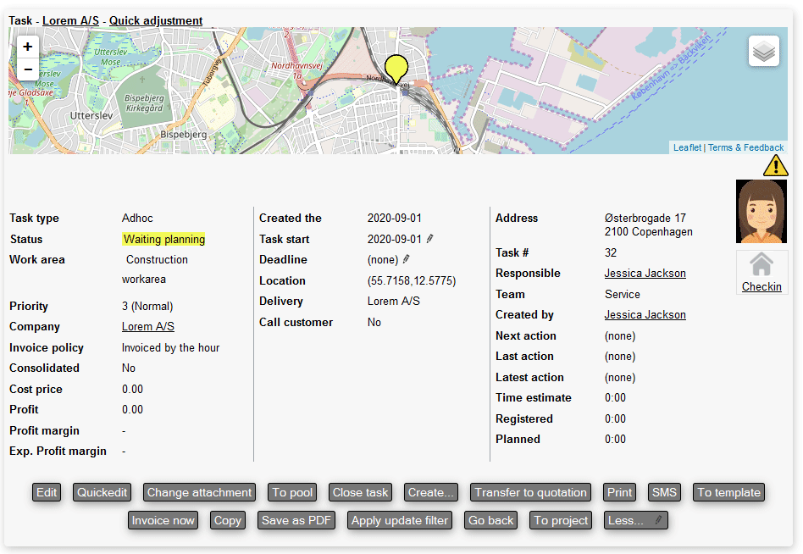Viewport: 803px width, 554px height.
Task: Collapse buttons with Less... button
Action: point(636,520)
